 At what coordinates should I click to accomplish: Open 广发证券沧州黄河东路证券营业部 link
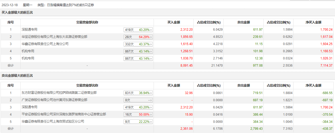(x=54, y=100)
